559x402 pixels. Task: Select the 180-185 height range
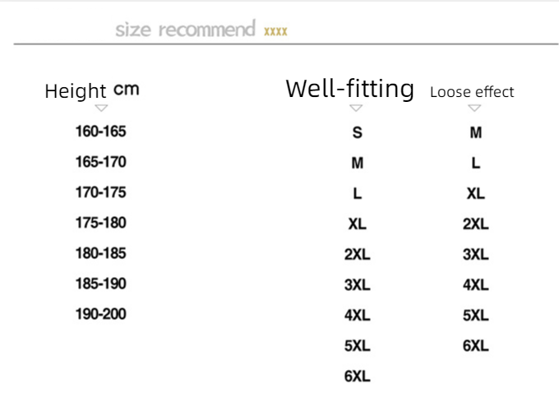click(x=101, y=253)
